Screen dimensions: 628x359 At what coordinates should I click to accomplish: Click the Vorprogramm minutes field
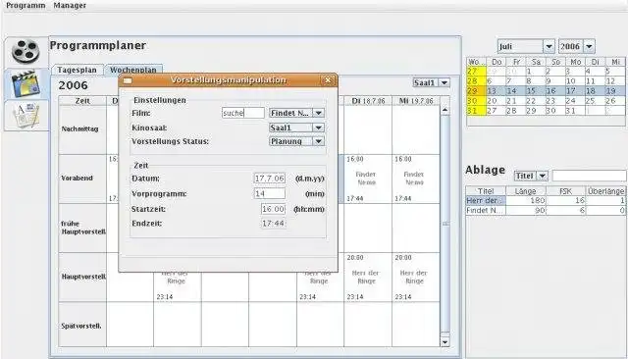click(x=270, y=193)
